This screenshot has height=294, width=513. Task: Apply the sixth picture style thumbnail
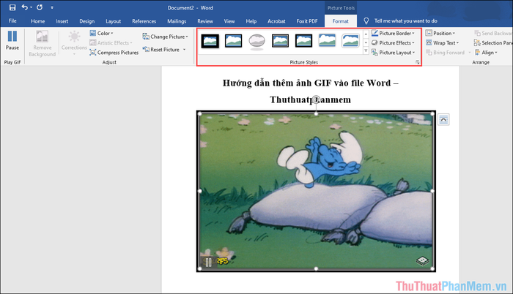coord(327,41)
